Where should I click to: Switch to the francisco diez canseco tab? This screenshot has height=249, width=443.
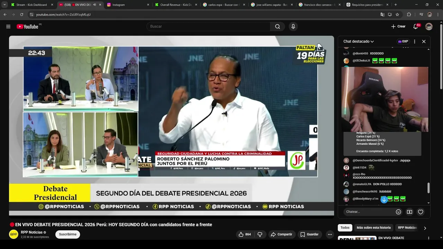pyautogui.click(x=319, y=5)
